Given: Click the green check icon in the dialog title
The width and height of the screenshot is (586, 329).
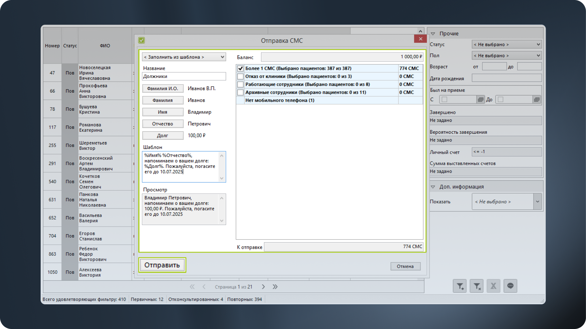Looking at the screenshot, I should coord(141,40).
